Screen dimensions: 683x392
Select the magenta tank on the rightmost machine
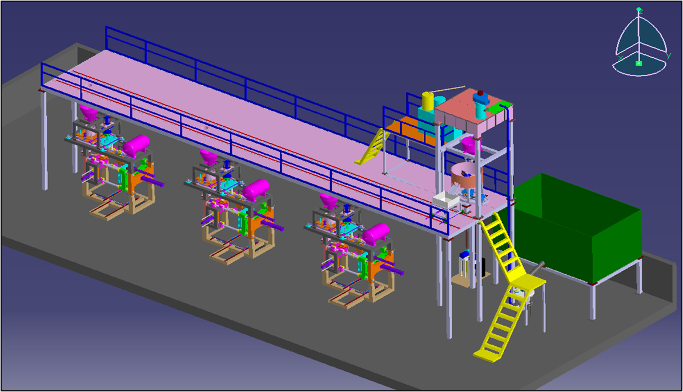click(x=376, y=233)
